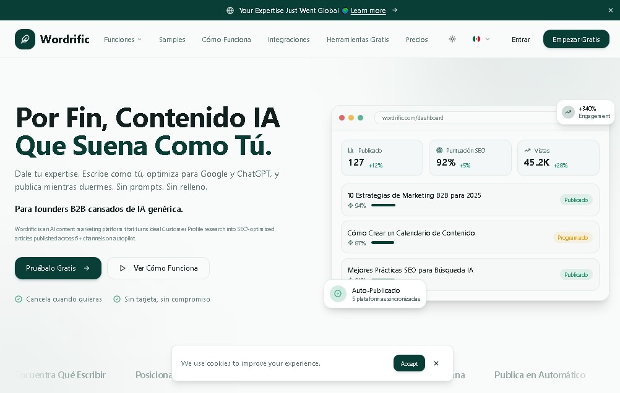Follow the Learn more banner link
Viewport: 620px width, 393px height.
[368, 11]
